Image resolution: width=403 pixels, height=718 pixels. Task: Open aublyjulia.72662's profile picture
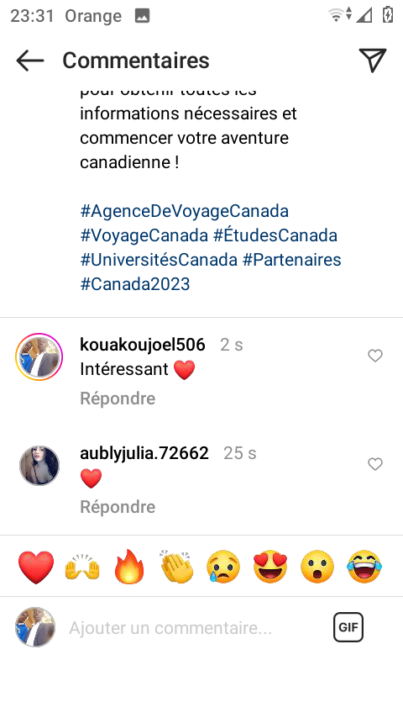[x=39, y=465]
